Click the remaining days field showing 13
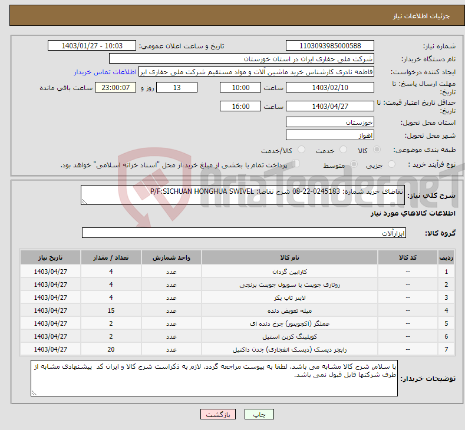 point(177,87)
